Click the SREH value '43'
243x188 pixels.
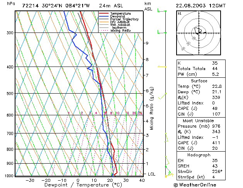(215, 166)
